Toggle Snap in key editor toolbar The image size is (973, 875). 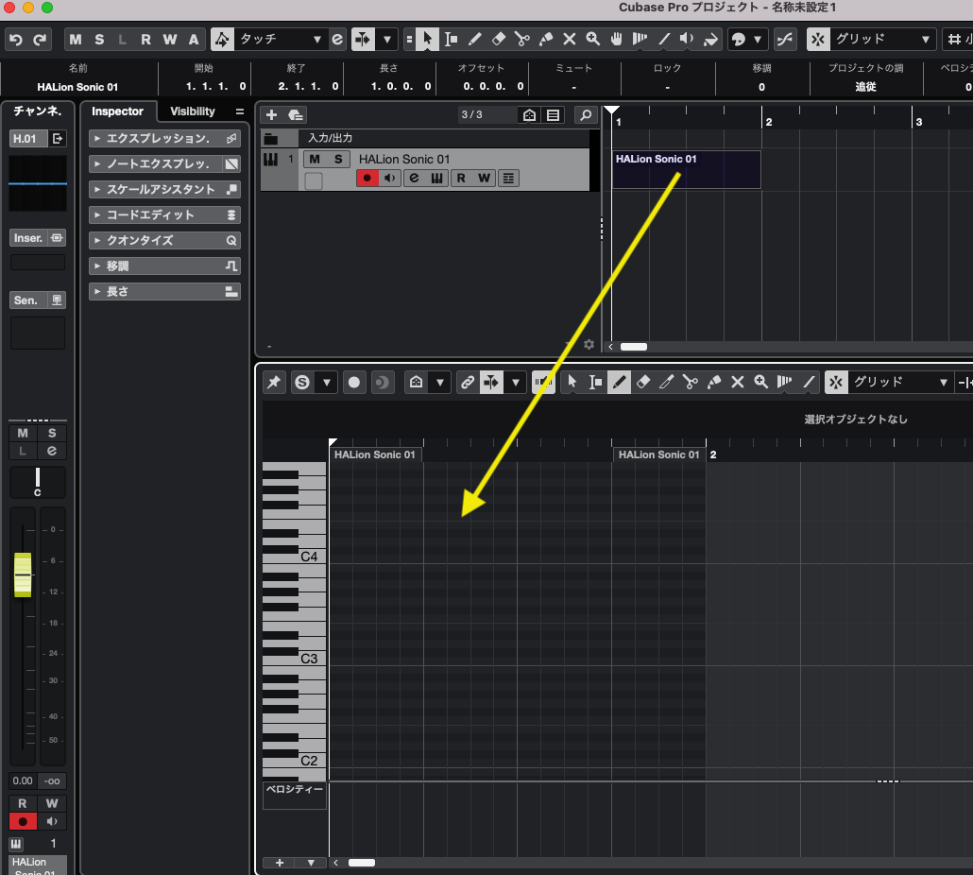[836, 383]
